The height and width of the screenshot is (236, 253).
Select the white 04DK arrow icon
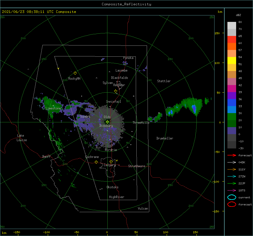[232, 162]
